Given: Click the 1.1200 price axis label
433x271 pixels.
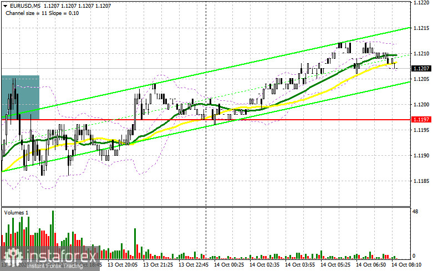Looking at the screenshot, I should pos(421,105).
